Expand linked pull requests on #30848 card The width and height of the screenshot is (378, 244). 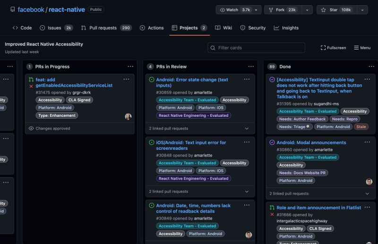[x=247, y=192]
